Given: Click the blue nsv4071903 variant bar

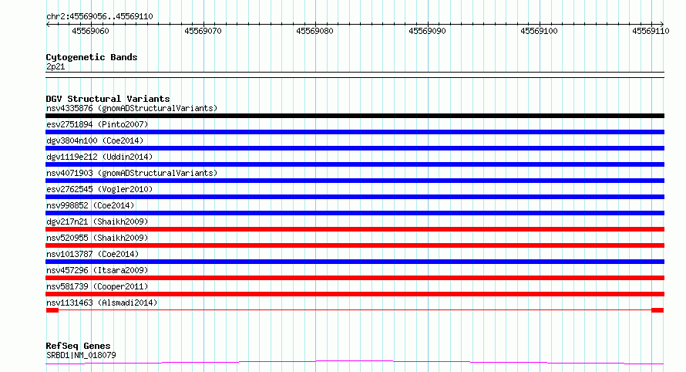Looking at the screenshot, I should point(355,181).
